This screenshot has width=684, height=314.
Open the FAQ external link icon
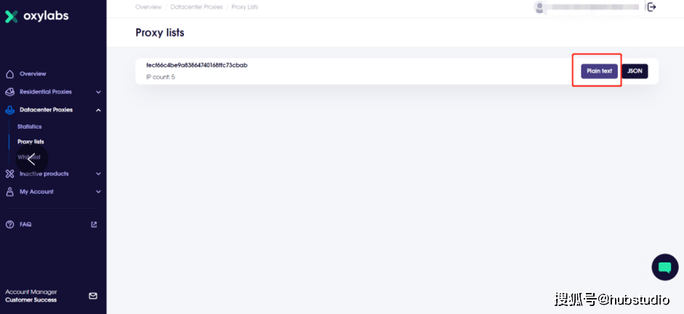[x=94, y=225]
